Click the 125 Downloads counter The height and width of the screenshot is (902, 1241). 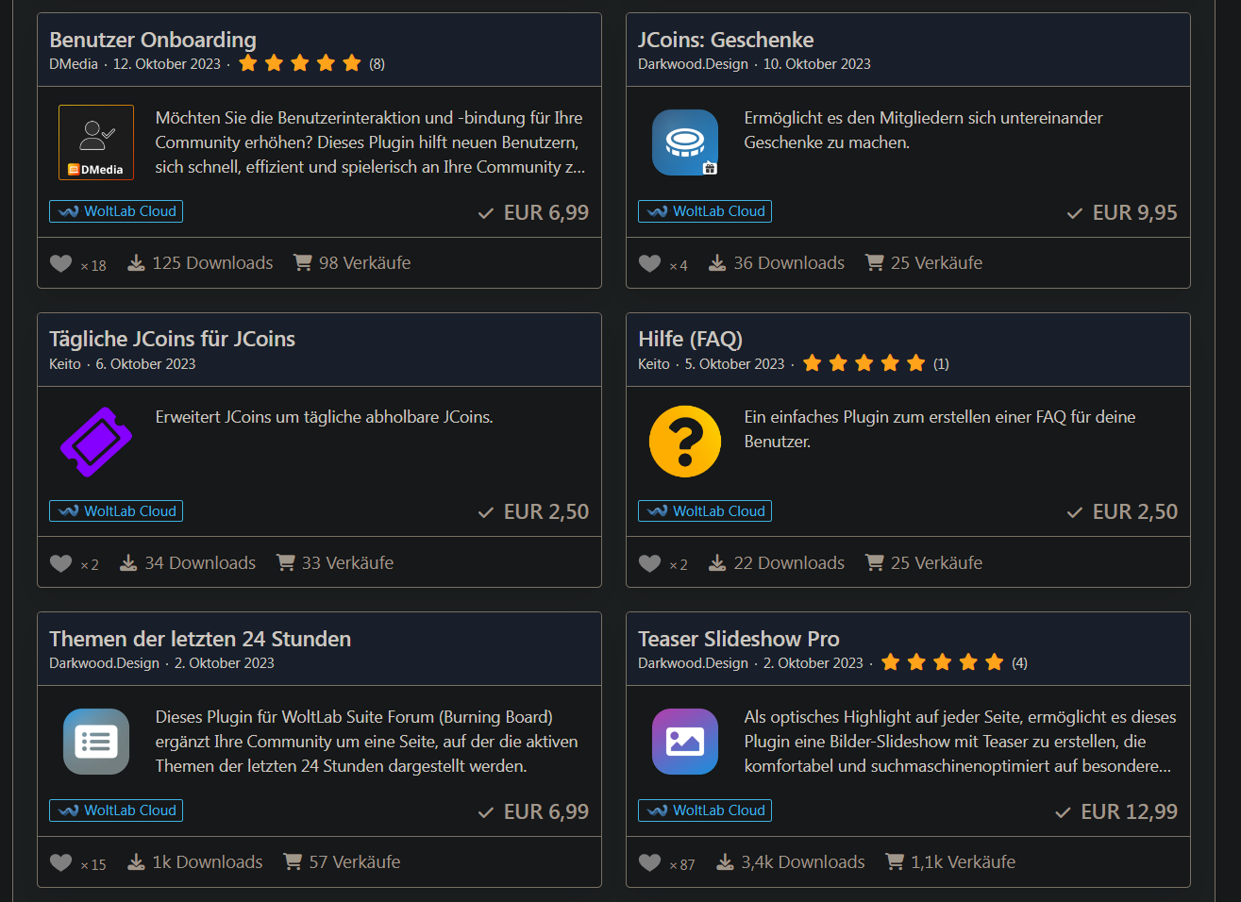point(201,263)
